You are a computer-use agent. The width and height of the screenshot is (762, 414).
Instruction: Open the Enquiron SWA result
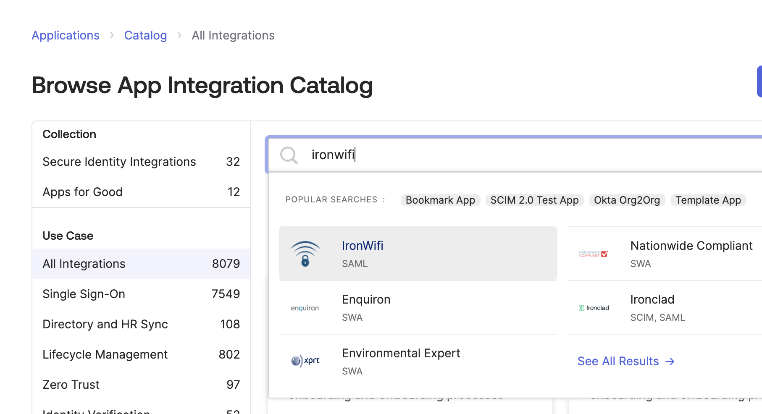coord(418,308)
